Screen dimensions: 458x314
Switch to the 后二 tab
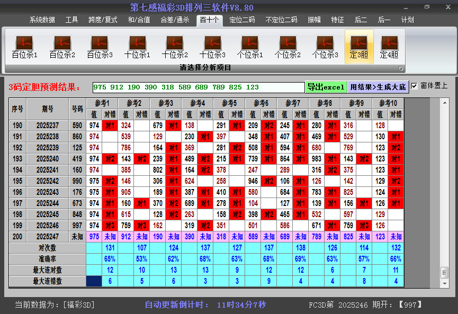361,20
